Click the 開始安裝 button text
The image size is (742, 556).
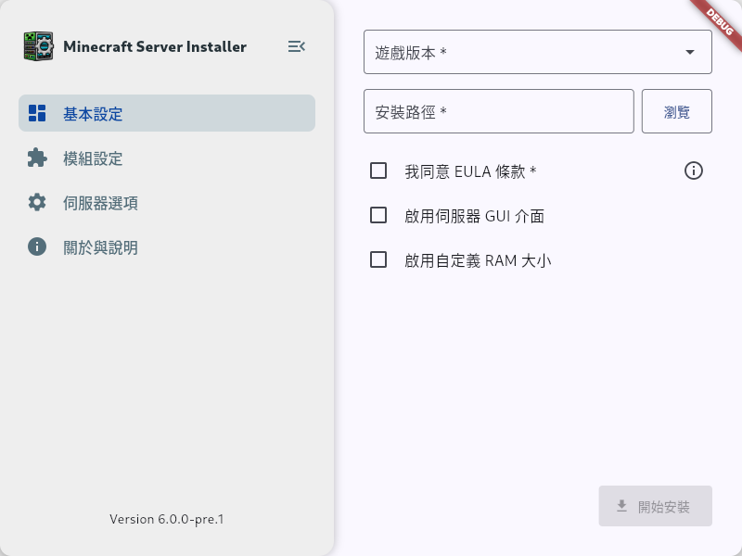point(664,507)
